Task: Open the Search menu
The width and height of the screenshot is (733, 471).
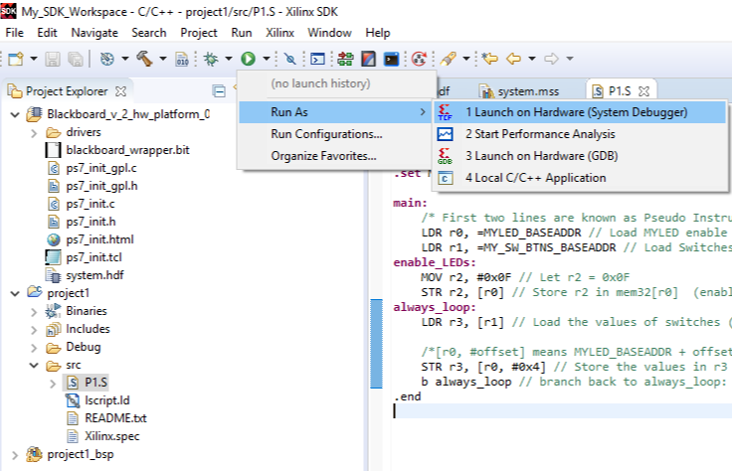Action: (148, 33)
